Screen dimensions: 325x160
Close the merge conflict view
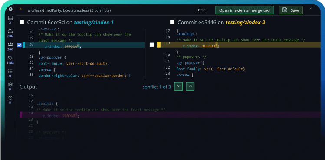tap(311, 9)
